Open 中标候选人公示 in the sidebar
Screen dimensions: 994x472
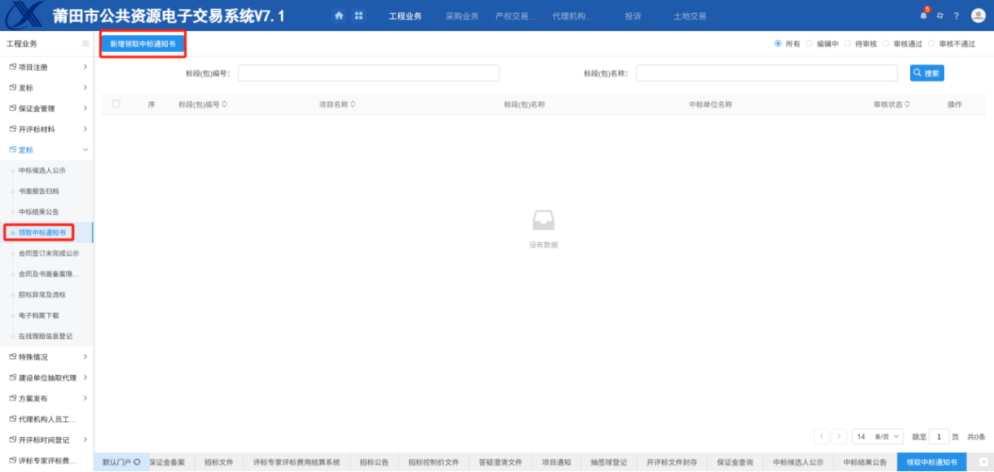click(42, 170)
